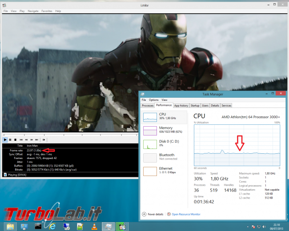Click the Up time value 0:01:36:42
This screenshot has width=289, height=231.
coord(204,202)
